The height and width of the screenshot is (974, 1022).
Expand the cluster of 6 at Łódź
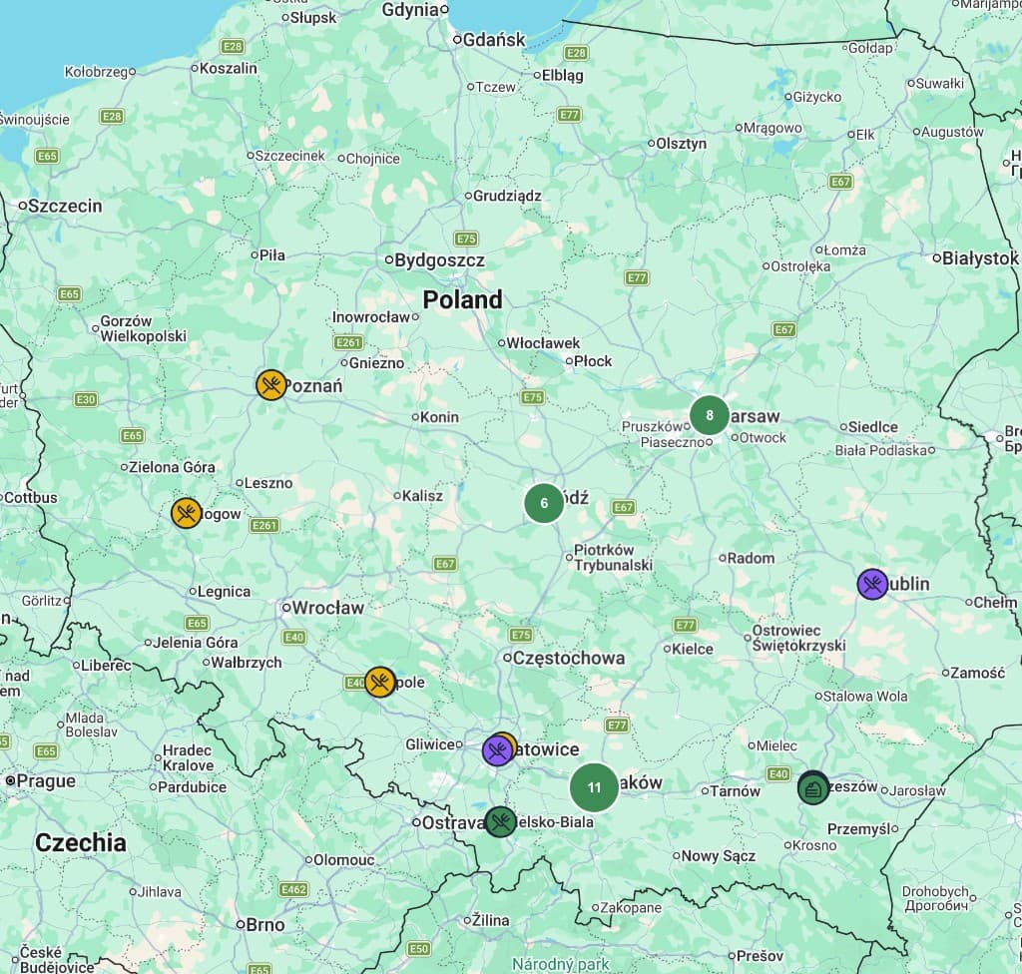click(544, 503)
